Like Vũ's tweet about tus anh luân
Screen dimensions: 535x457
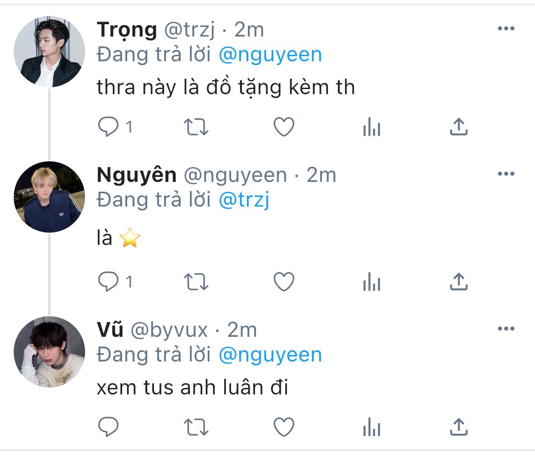click(284, 427)
